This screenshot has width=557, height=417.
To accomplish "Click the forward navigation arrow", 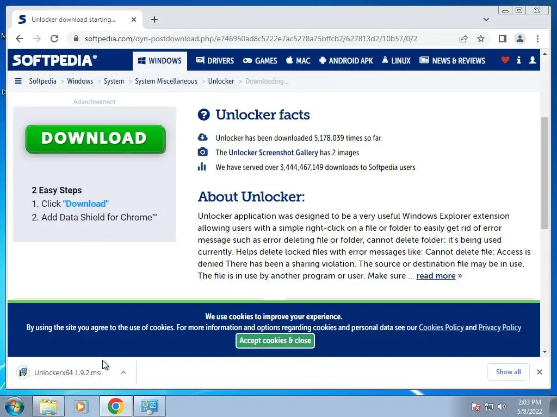I will (37, 39).
